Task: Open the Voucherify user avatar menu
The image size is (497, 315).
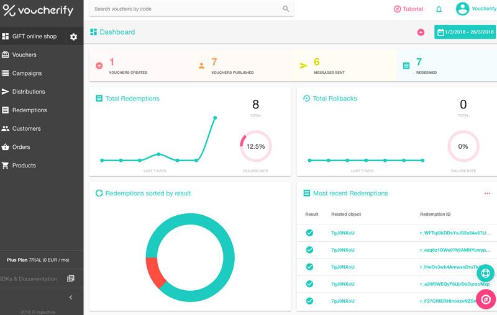Action: pyautogui.click(x=462, y=9)
